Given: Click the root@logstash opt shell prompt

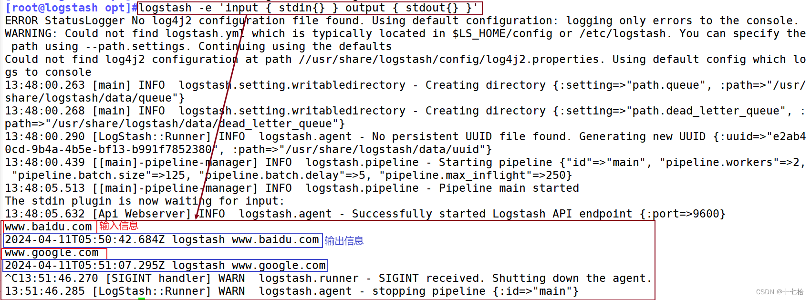Looking at the screenshot, I should click(x=71, y=8).
